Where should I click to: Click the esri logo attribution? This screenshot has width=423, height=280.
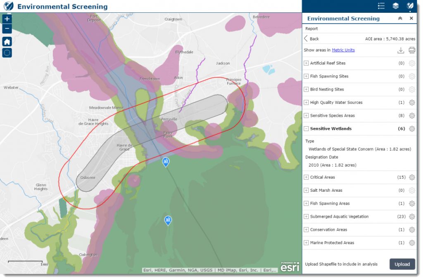coord(290,266)
